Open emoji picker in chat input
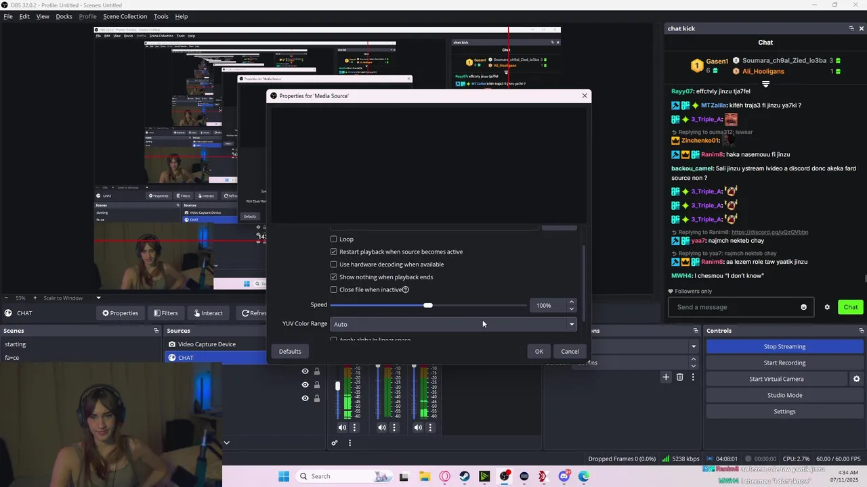 point(804,307)
